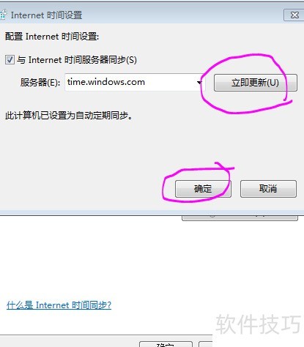Viewport: 304px width, 347px height.
Task: Open the server dropdown arrow
Action: [x=199, y=83]
